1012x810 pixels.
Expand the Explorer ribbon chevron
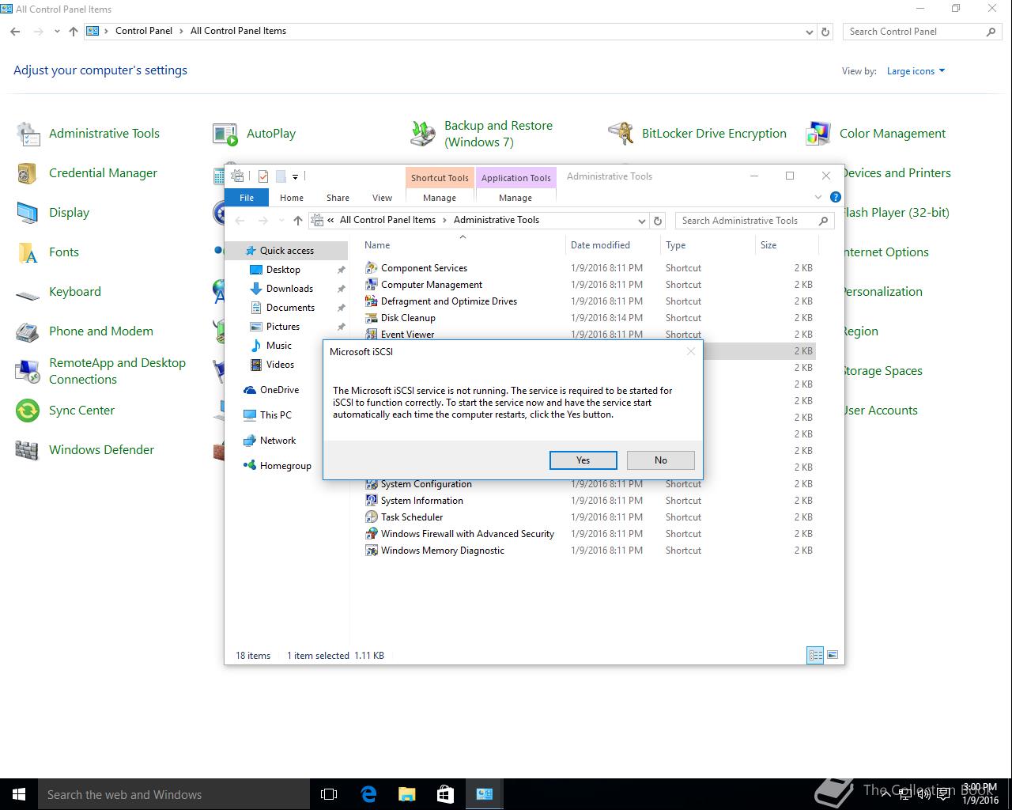[x=818, y=197]
